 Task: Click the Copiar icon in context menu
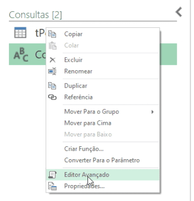tap(52, 34)
